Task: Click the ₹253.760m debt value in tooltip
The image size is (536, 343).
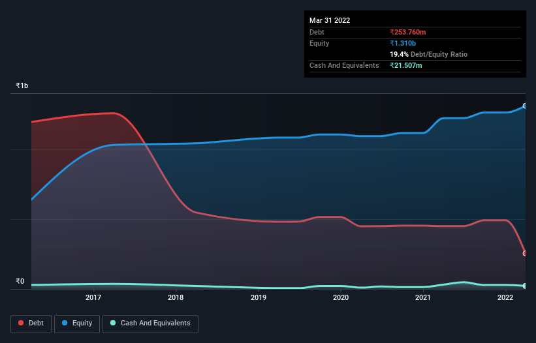Action: click(x=408, y=32)
